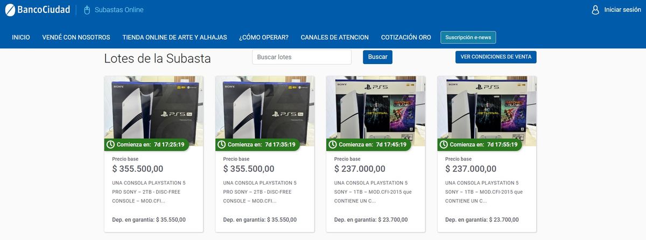Open COTIZACIÓN ORO page
Screen dimensions: 646x240
(406, 37)
